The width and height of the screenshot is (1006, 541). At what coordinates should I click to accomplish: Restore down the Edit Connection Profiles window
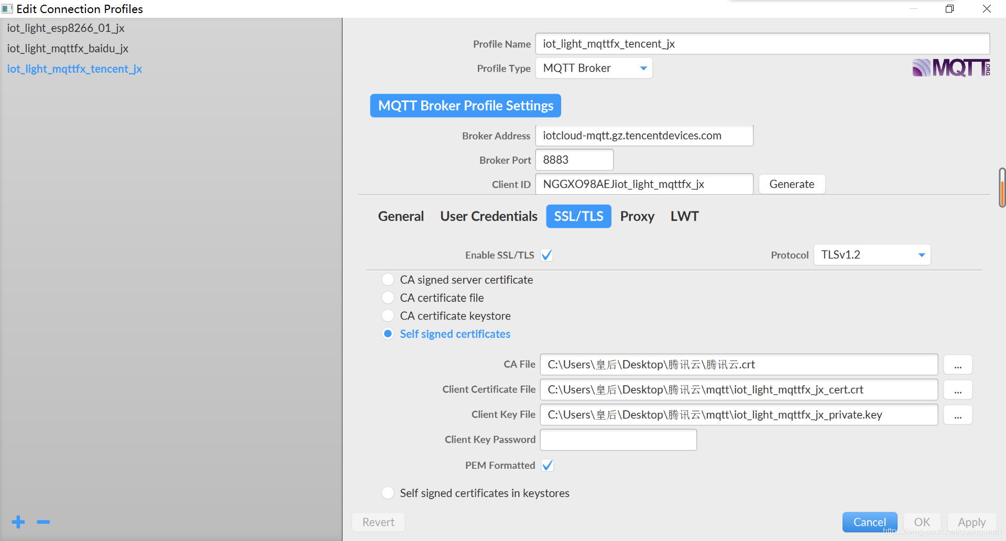coord(949,8)
